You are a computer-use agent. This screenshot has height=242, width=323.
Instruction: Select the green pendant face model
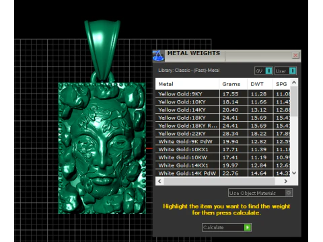102,148
